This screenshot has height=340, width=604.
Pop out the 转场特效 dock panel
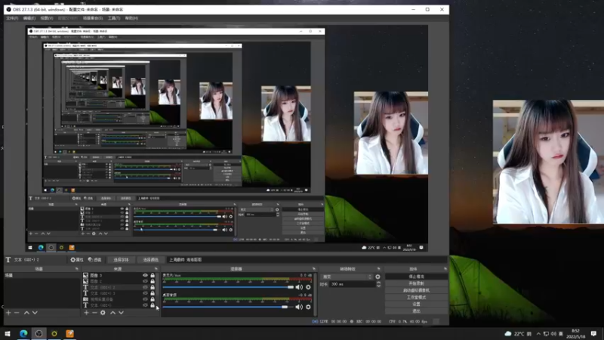click(x=379, y=269)
